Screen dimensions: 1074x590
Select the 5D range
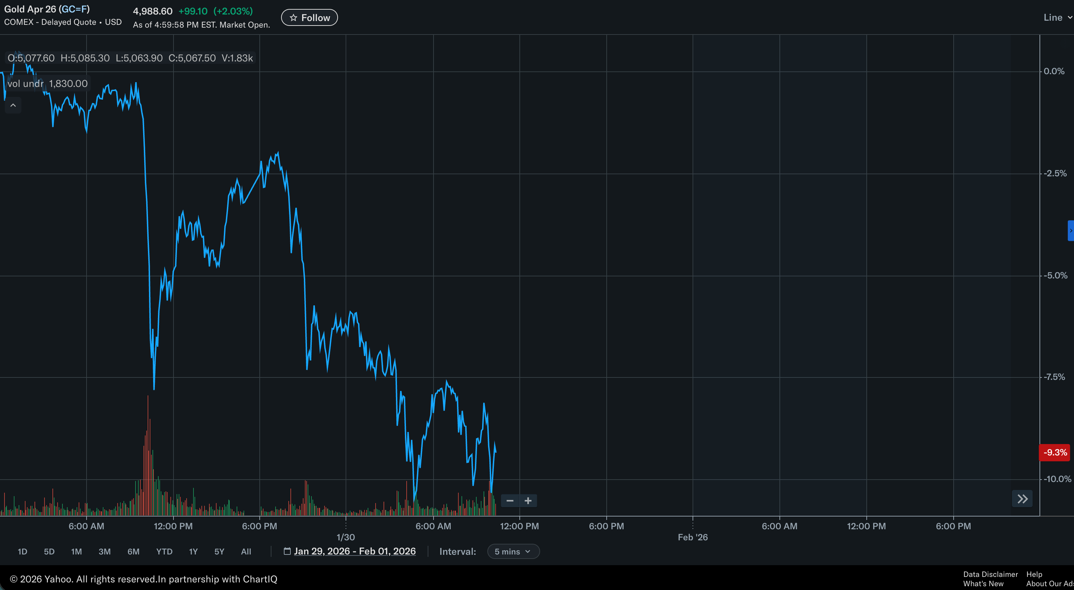click(49, 551)
